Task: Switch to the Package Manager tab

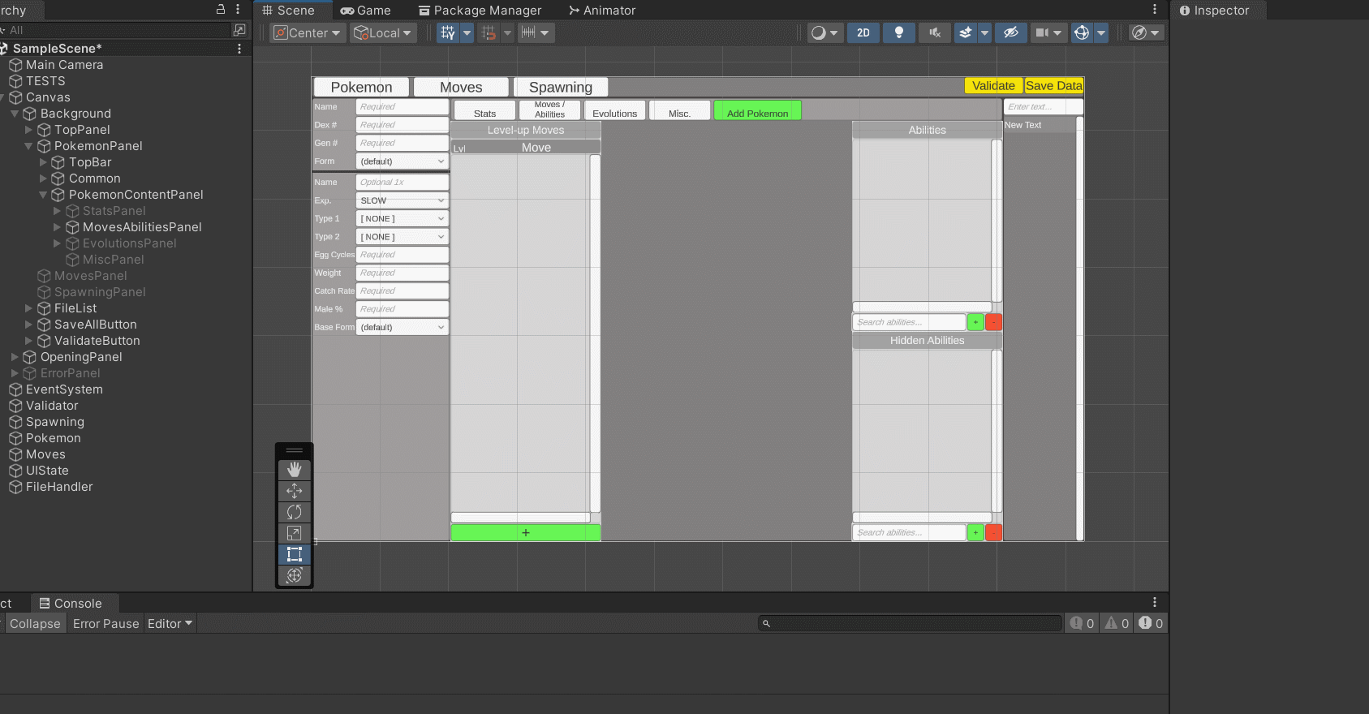Action: (480, 11)
